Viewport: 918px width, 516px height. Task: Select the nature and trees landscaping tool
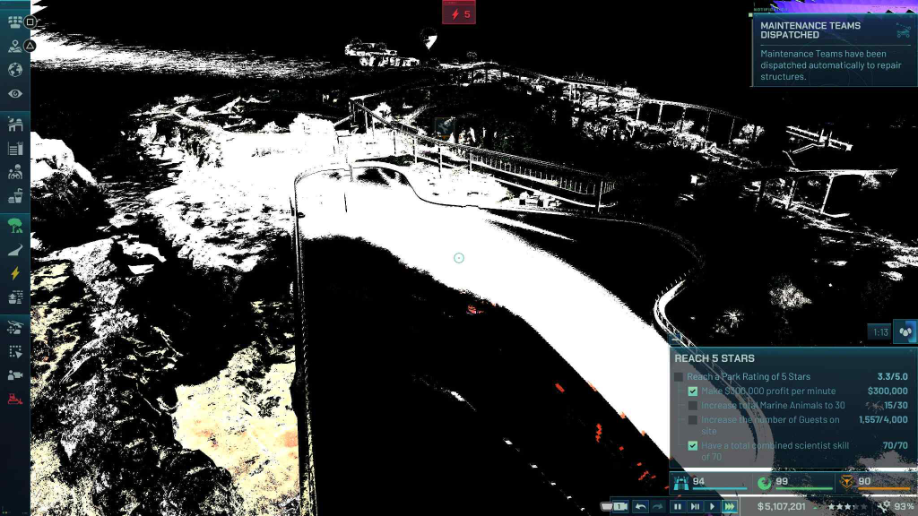[x=14, y=224]
